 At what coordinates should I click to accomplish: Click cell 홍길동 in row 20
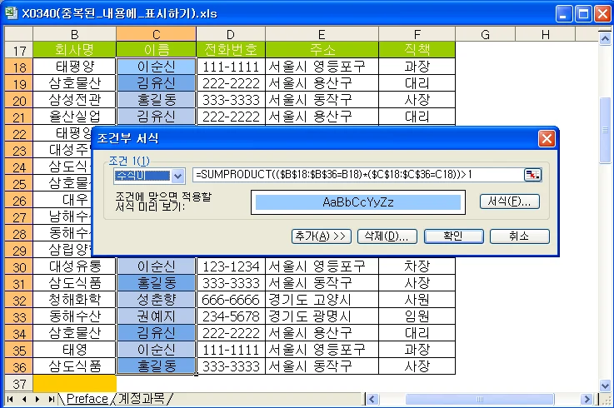coord(157,100)
